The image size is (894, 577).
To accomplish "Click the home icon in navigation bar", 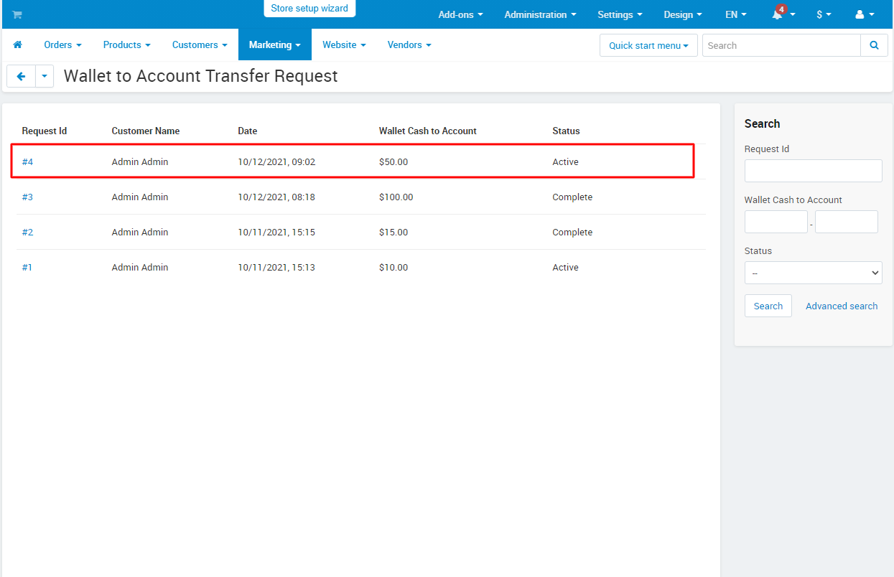I will (18, 44).
